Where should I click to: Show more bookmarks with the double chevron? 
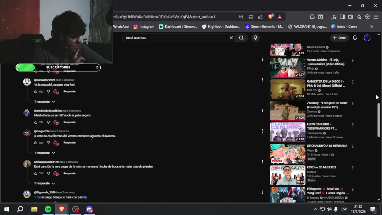click(x=372, y=27)
